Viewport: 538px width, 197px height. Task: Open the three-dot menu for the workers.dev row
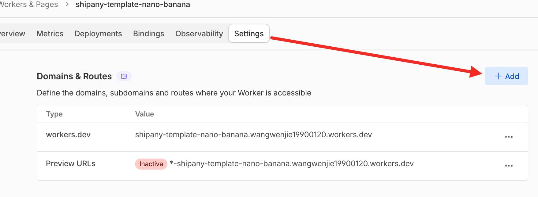[509, 137]
